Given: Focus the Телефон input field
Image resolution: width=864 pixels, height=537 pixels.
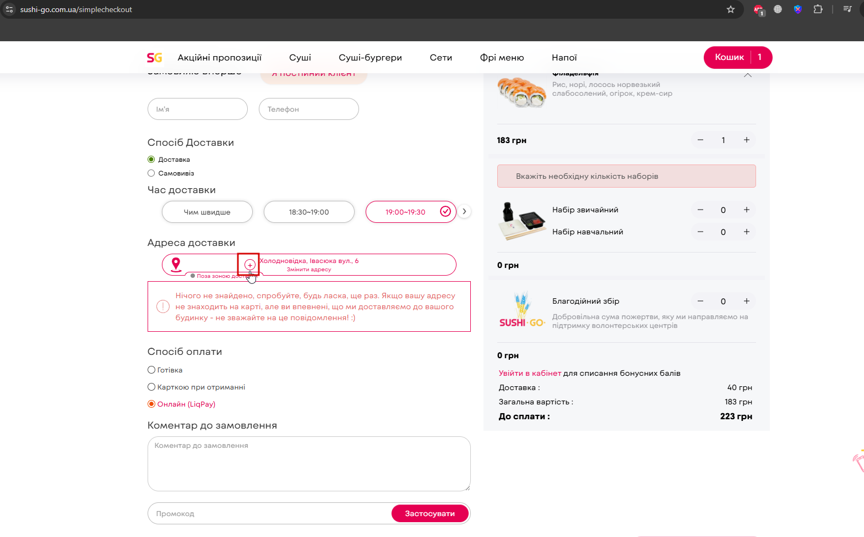Looking at the screenshot, I should point(308,109).
